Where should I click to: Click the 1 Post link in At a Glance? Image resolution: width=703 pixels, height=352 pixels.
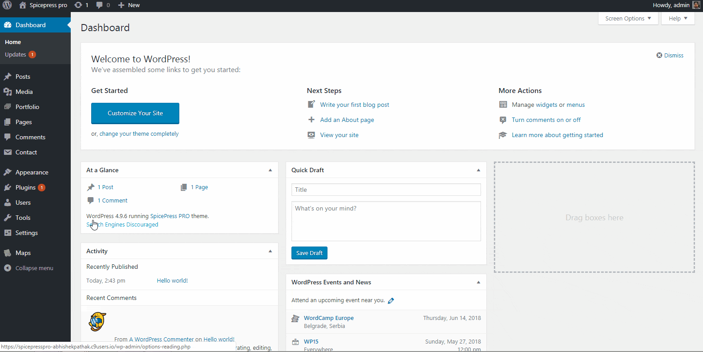coord(105,187)
